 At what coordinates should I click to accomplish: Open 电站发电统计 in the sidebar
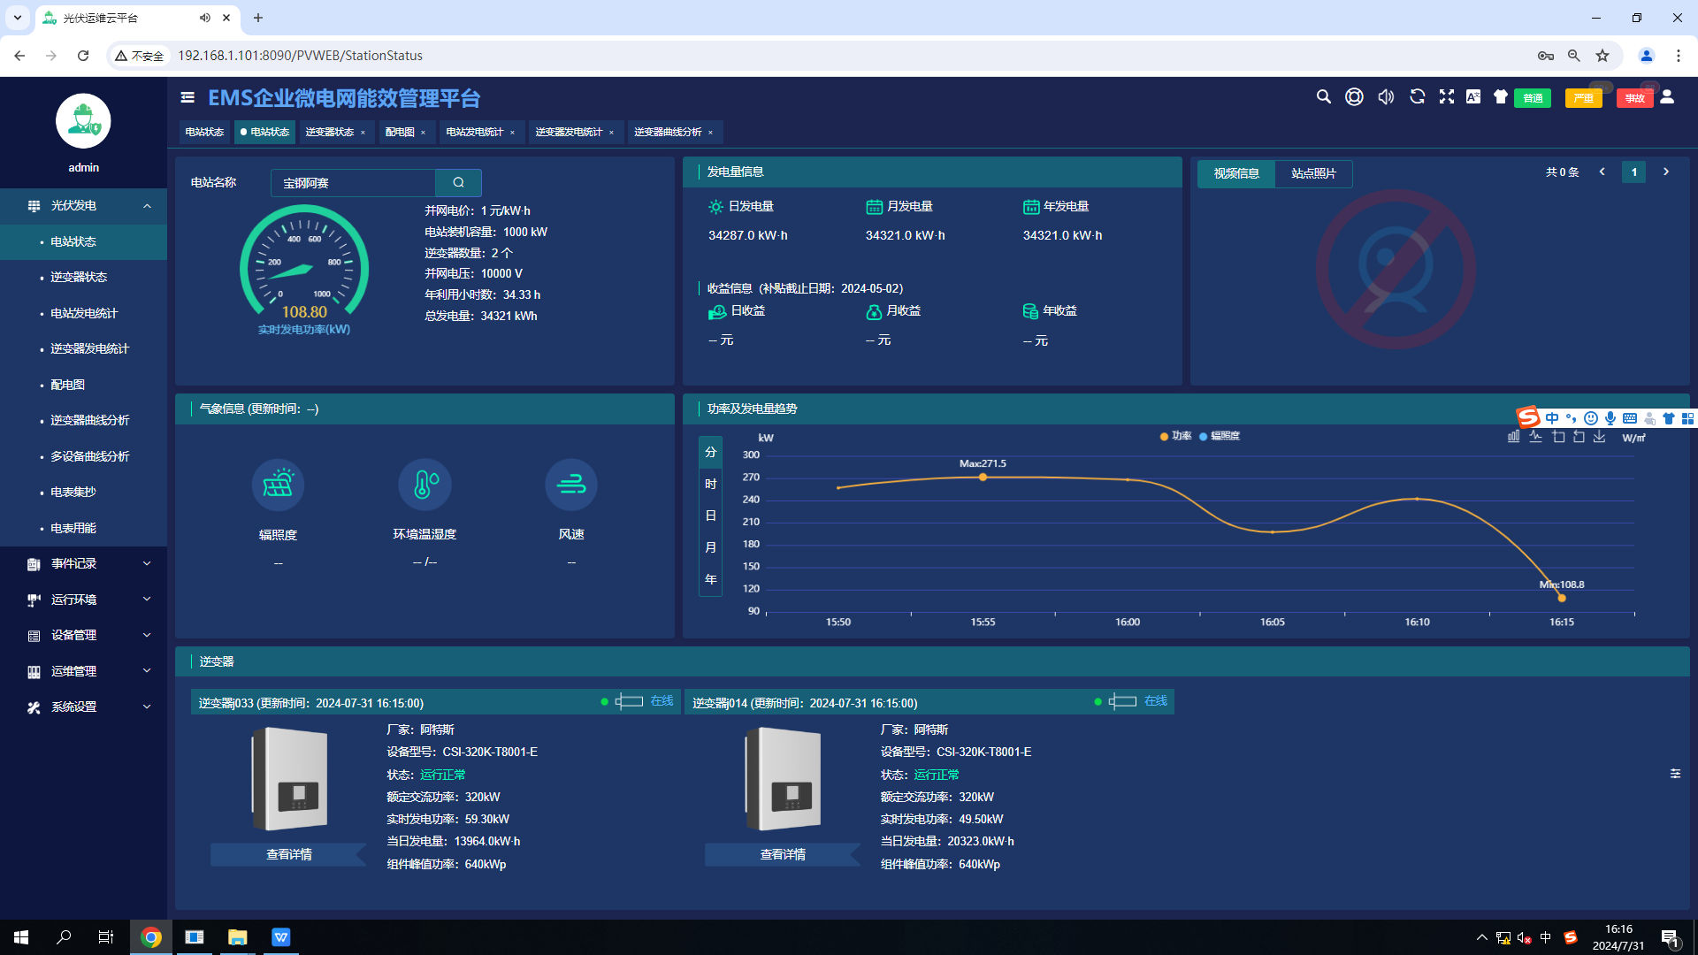click(83, 313)
